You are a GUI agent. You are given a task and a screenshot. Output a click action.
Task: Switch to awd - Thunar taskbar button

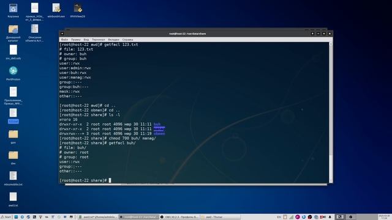220,217
